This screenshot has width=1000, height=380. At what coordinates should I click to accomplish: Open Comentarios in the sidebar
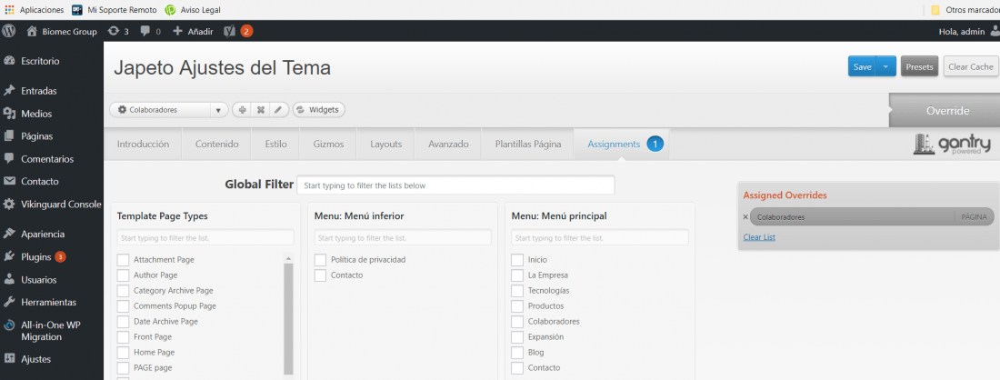click(x=47, y=159)
